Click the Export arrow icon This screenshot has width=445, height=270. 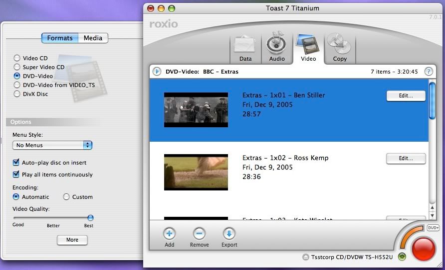(x=229, y=233)
